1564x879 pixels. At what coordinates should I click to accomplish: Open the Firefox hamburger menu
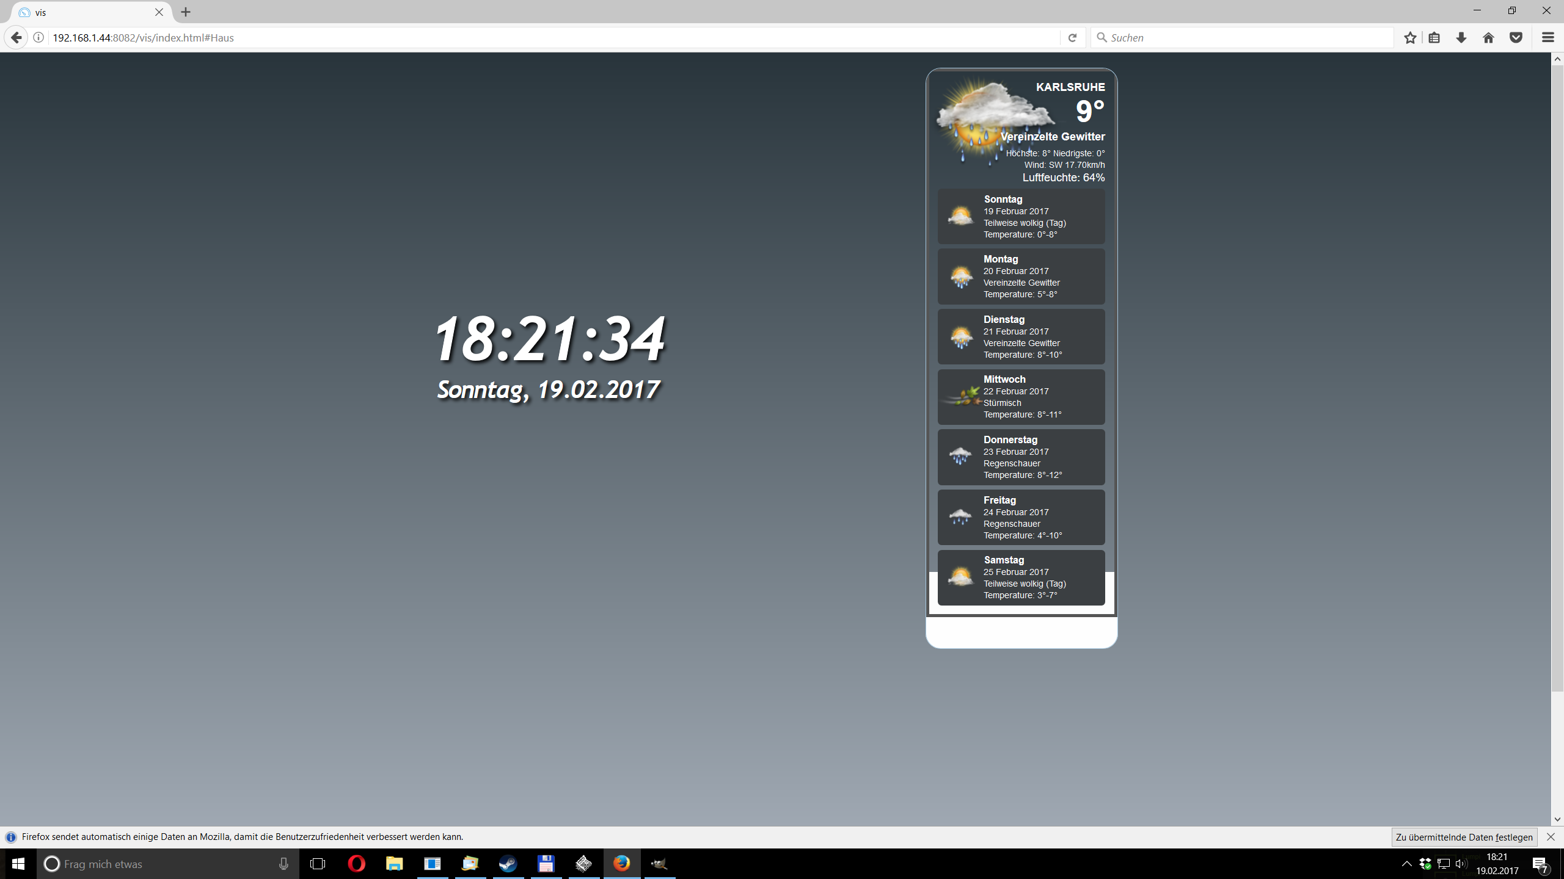pos(1548,38)
